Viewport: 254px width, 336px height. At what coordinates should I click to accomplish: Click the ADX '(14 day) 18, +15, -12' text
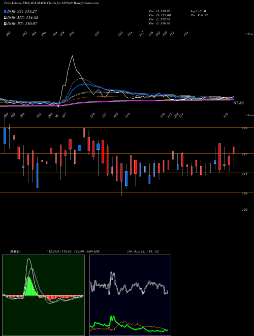click(x=143, y=251)
